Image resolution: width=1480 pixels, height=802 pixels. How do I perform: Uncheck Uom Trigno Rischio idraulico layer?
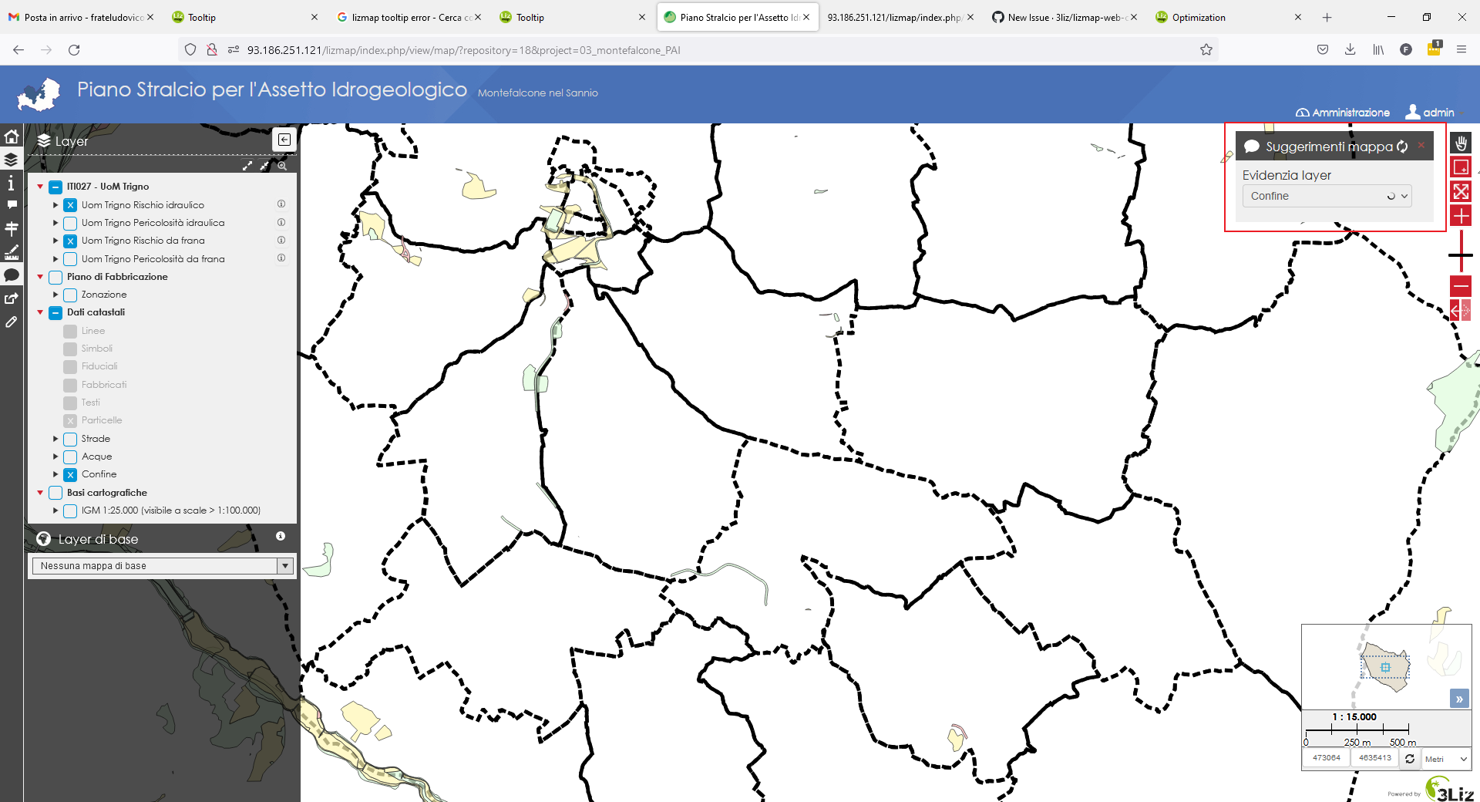pyautogui.click(x=70, y=204)
